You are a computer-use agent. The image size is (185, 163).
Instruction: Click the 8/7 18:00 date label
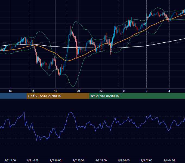coord(55,160)
